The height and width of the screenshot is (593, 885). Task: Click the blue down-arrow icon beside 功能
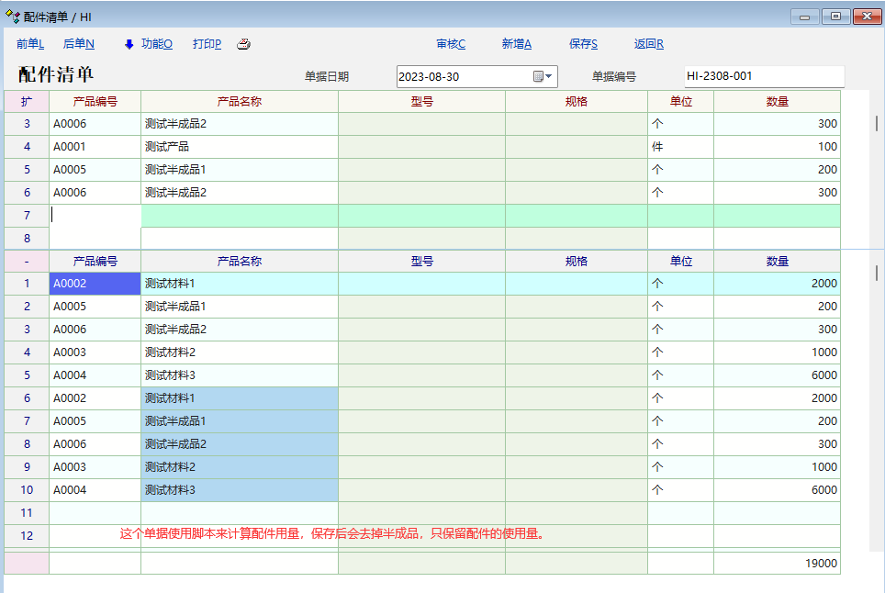click(x=129, y=44)
